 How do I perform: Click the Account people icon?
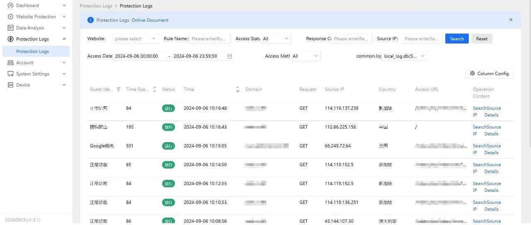tap(10, 63)
